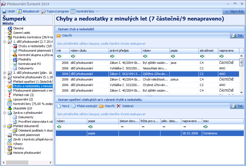Click Tisk in the chyb a nedostatků list

point(237,36)
